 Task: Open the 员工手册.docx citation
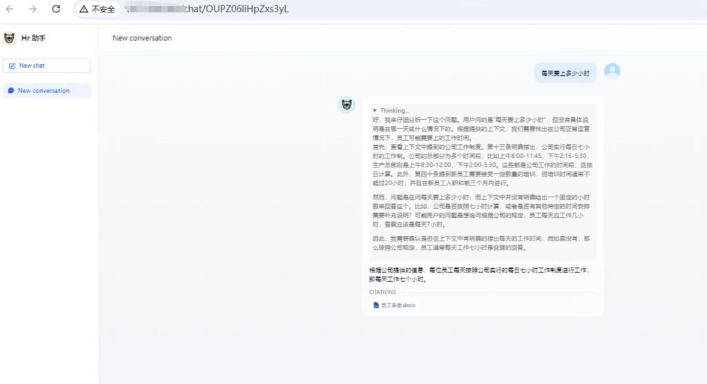398,305
